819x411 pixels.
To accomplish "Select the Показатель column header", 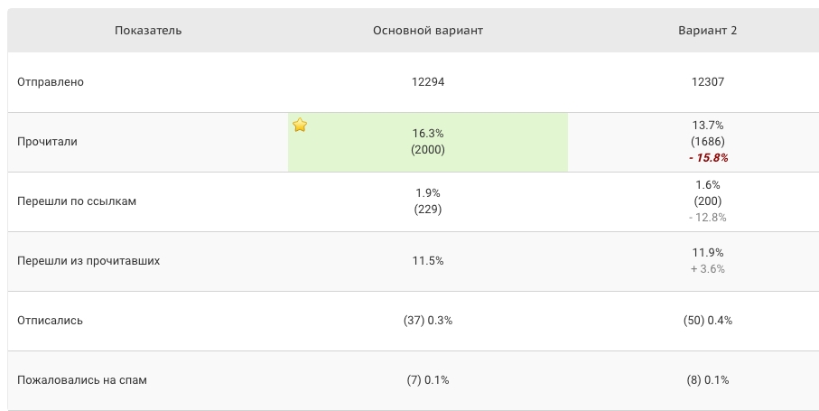I will (x=148, y=31).
